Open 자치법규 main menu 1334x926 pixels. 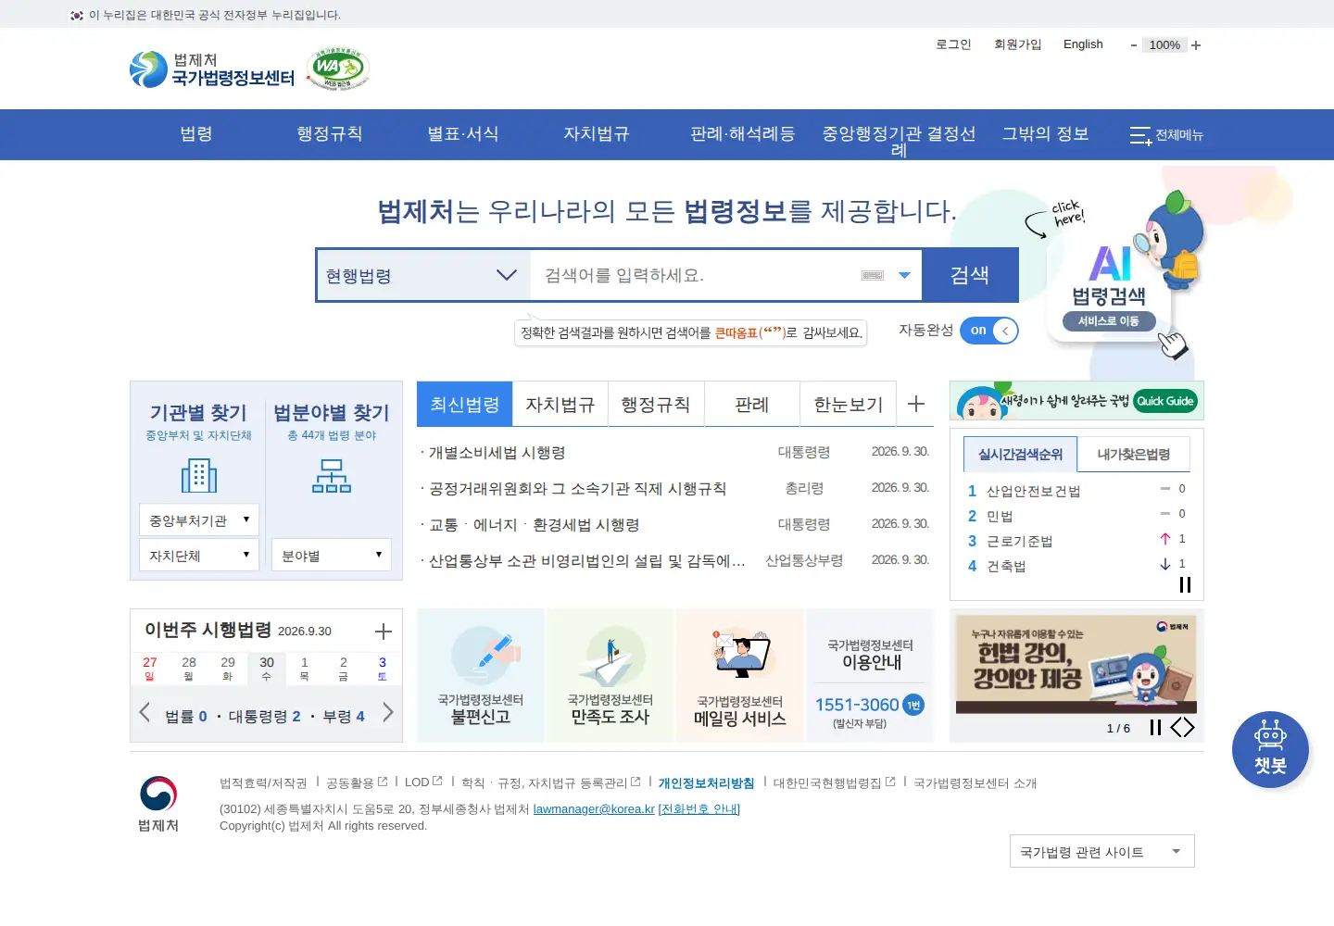[597, 134]
